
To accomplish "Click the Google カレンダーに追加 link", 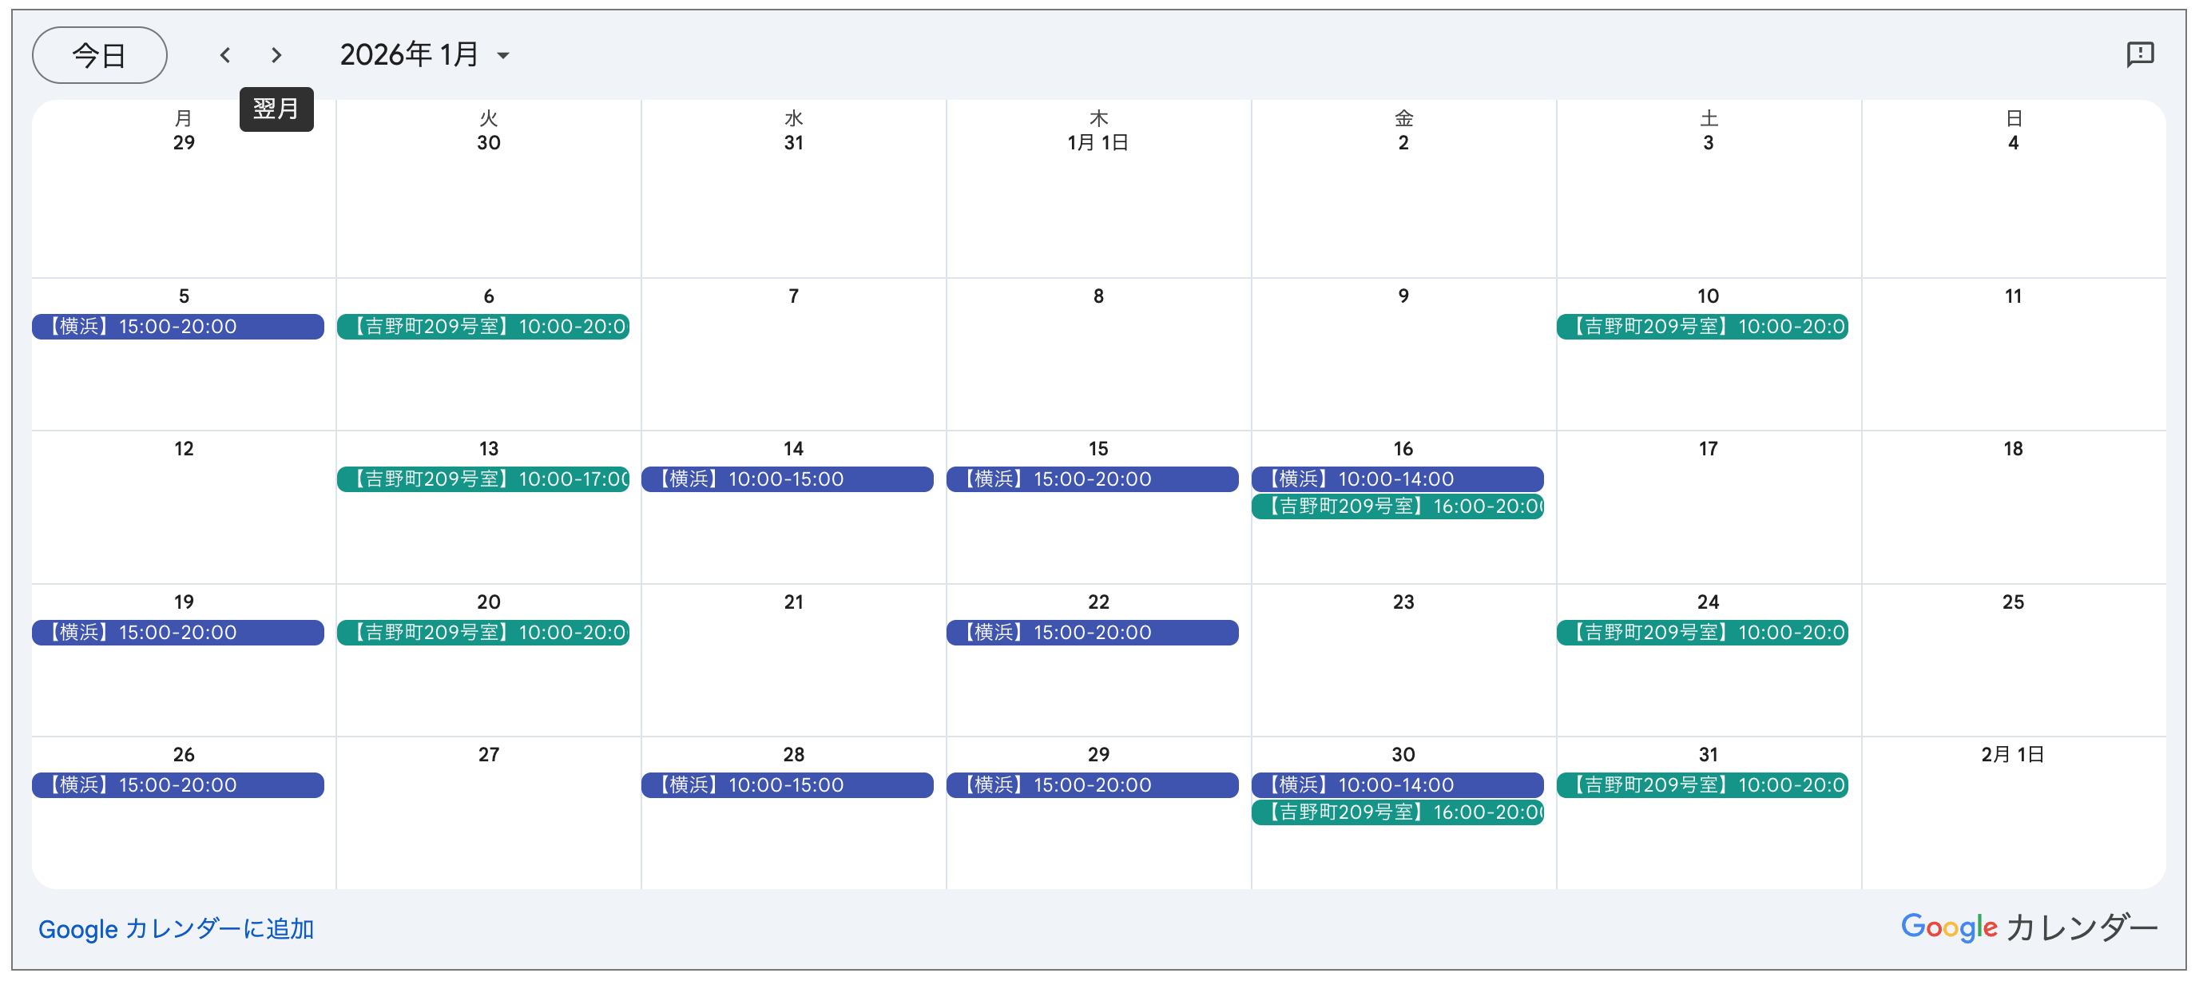I will [x=177, y=929].
